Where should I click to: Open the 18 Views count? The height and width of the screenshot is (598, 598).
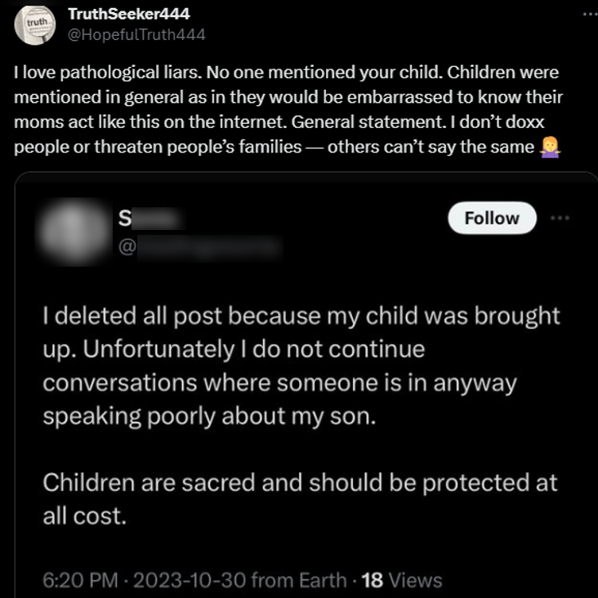point(402,580)
